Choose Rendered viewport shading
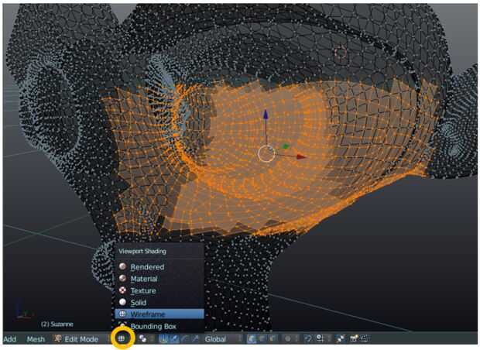The image size is (480, 350). 159,266
